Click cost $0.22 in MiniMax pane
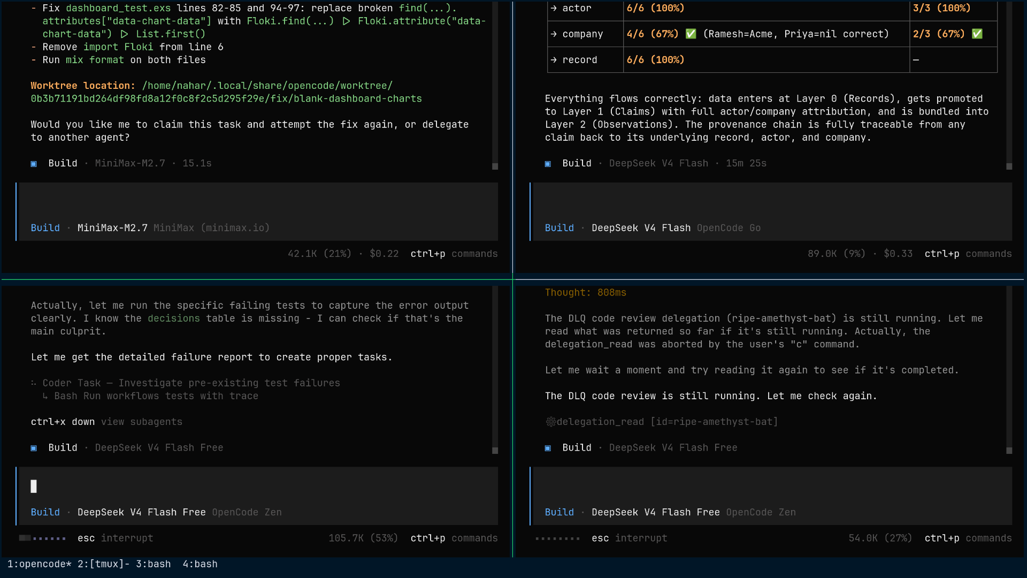The height and width of the screenshot is (578, 1027). (x=384, y=254)
